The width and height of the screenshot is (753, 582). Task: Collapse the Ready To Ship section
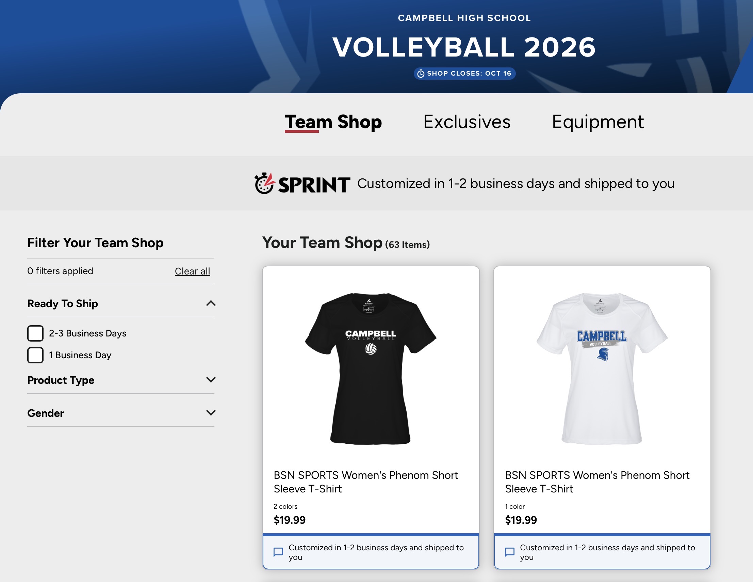coord(211,303)
